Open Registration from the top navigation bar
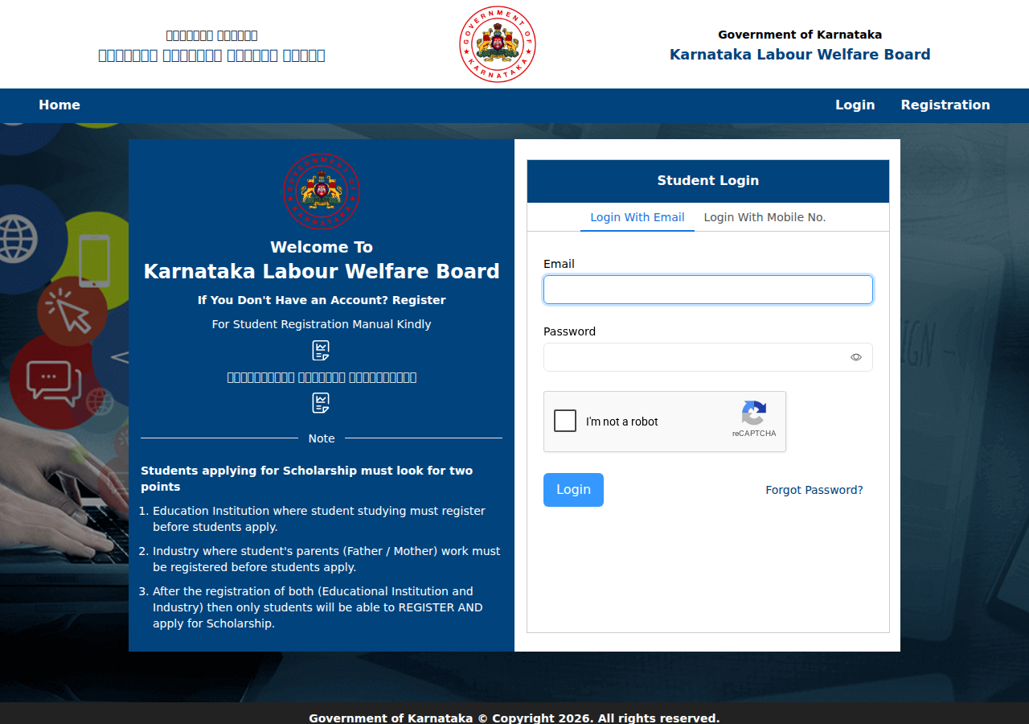The height and width of the screenshot is (724, 1029). coord(945,105)
